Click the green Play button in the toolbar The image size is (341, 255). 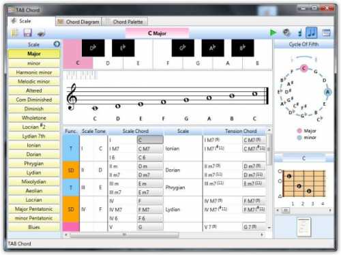(x=273, y=33)
